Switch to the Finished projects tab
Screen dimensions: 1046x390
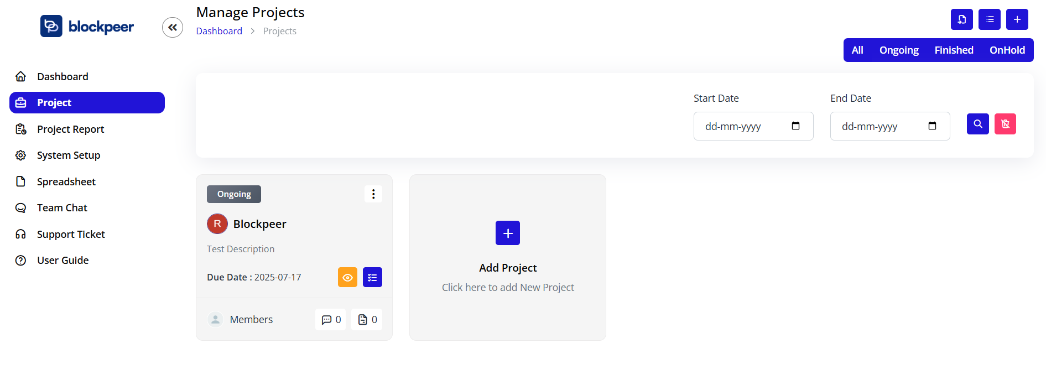point(953,50)
